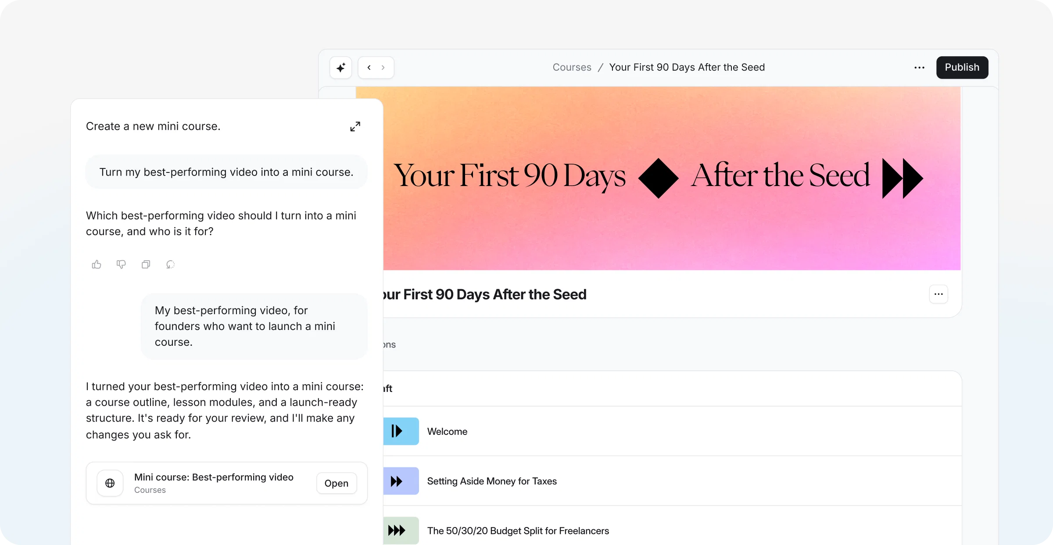Click the globe icon in course card
The height and width of the screenshot is (545, 1053).
pyautogui.click(x=110, y=483)
